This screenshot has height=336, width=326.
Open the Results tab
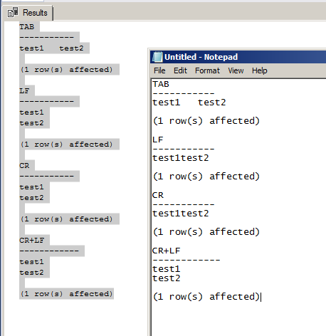tap(27, 13)
